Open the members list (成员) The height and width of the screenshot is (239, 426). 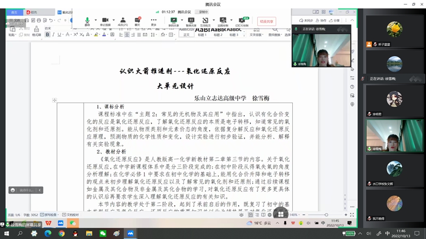122,21
